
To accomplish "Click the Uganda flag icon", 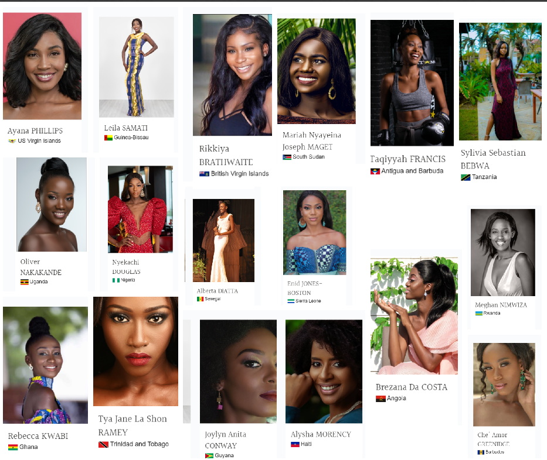I will tap(25, 282).
